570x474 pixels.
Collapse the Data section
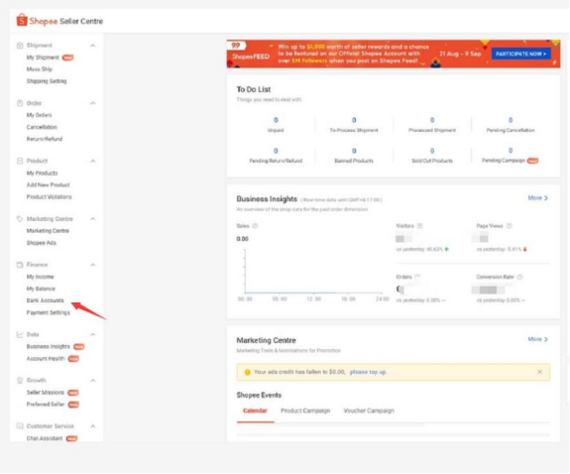pyautogui.click(x=93, y=334)
